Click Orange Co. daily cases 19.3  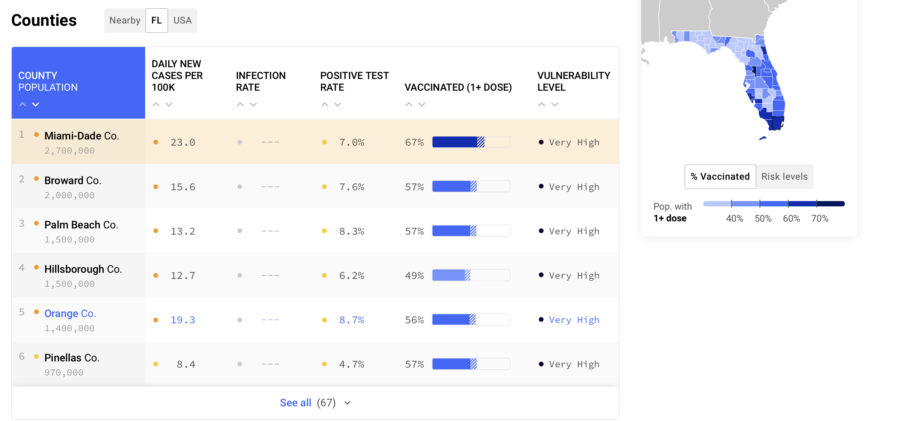[183, 320]
